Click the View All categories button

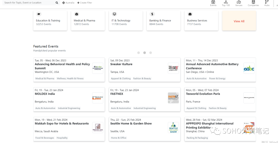point(239,21)
